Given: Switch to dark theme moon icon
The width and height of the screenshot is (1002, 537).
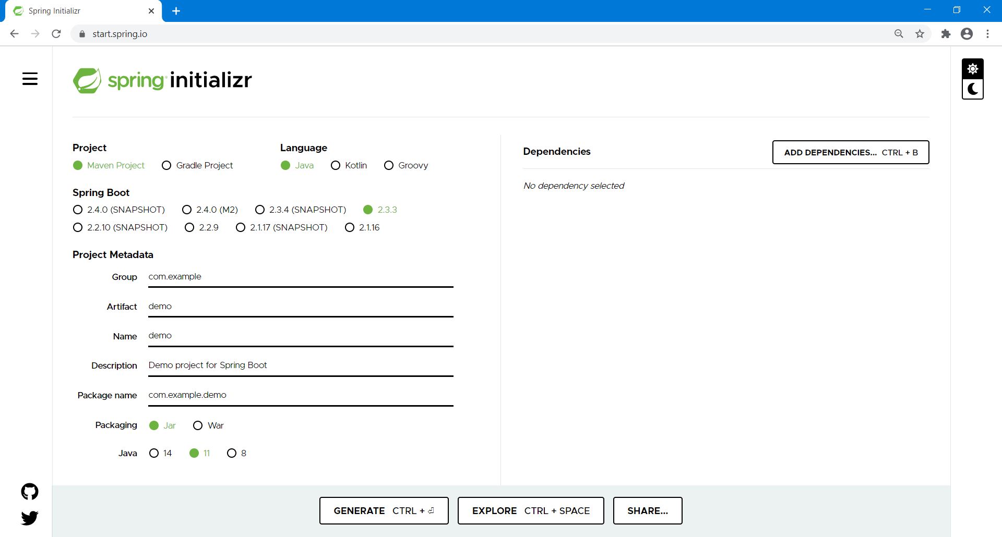Looking at the screenshot, I should click(x=972, y=89).
